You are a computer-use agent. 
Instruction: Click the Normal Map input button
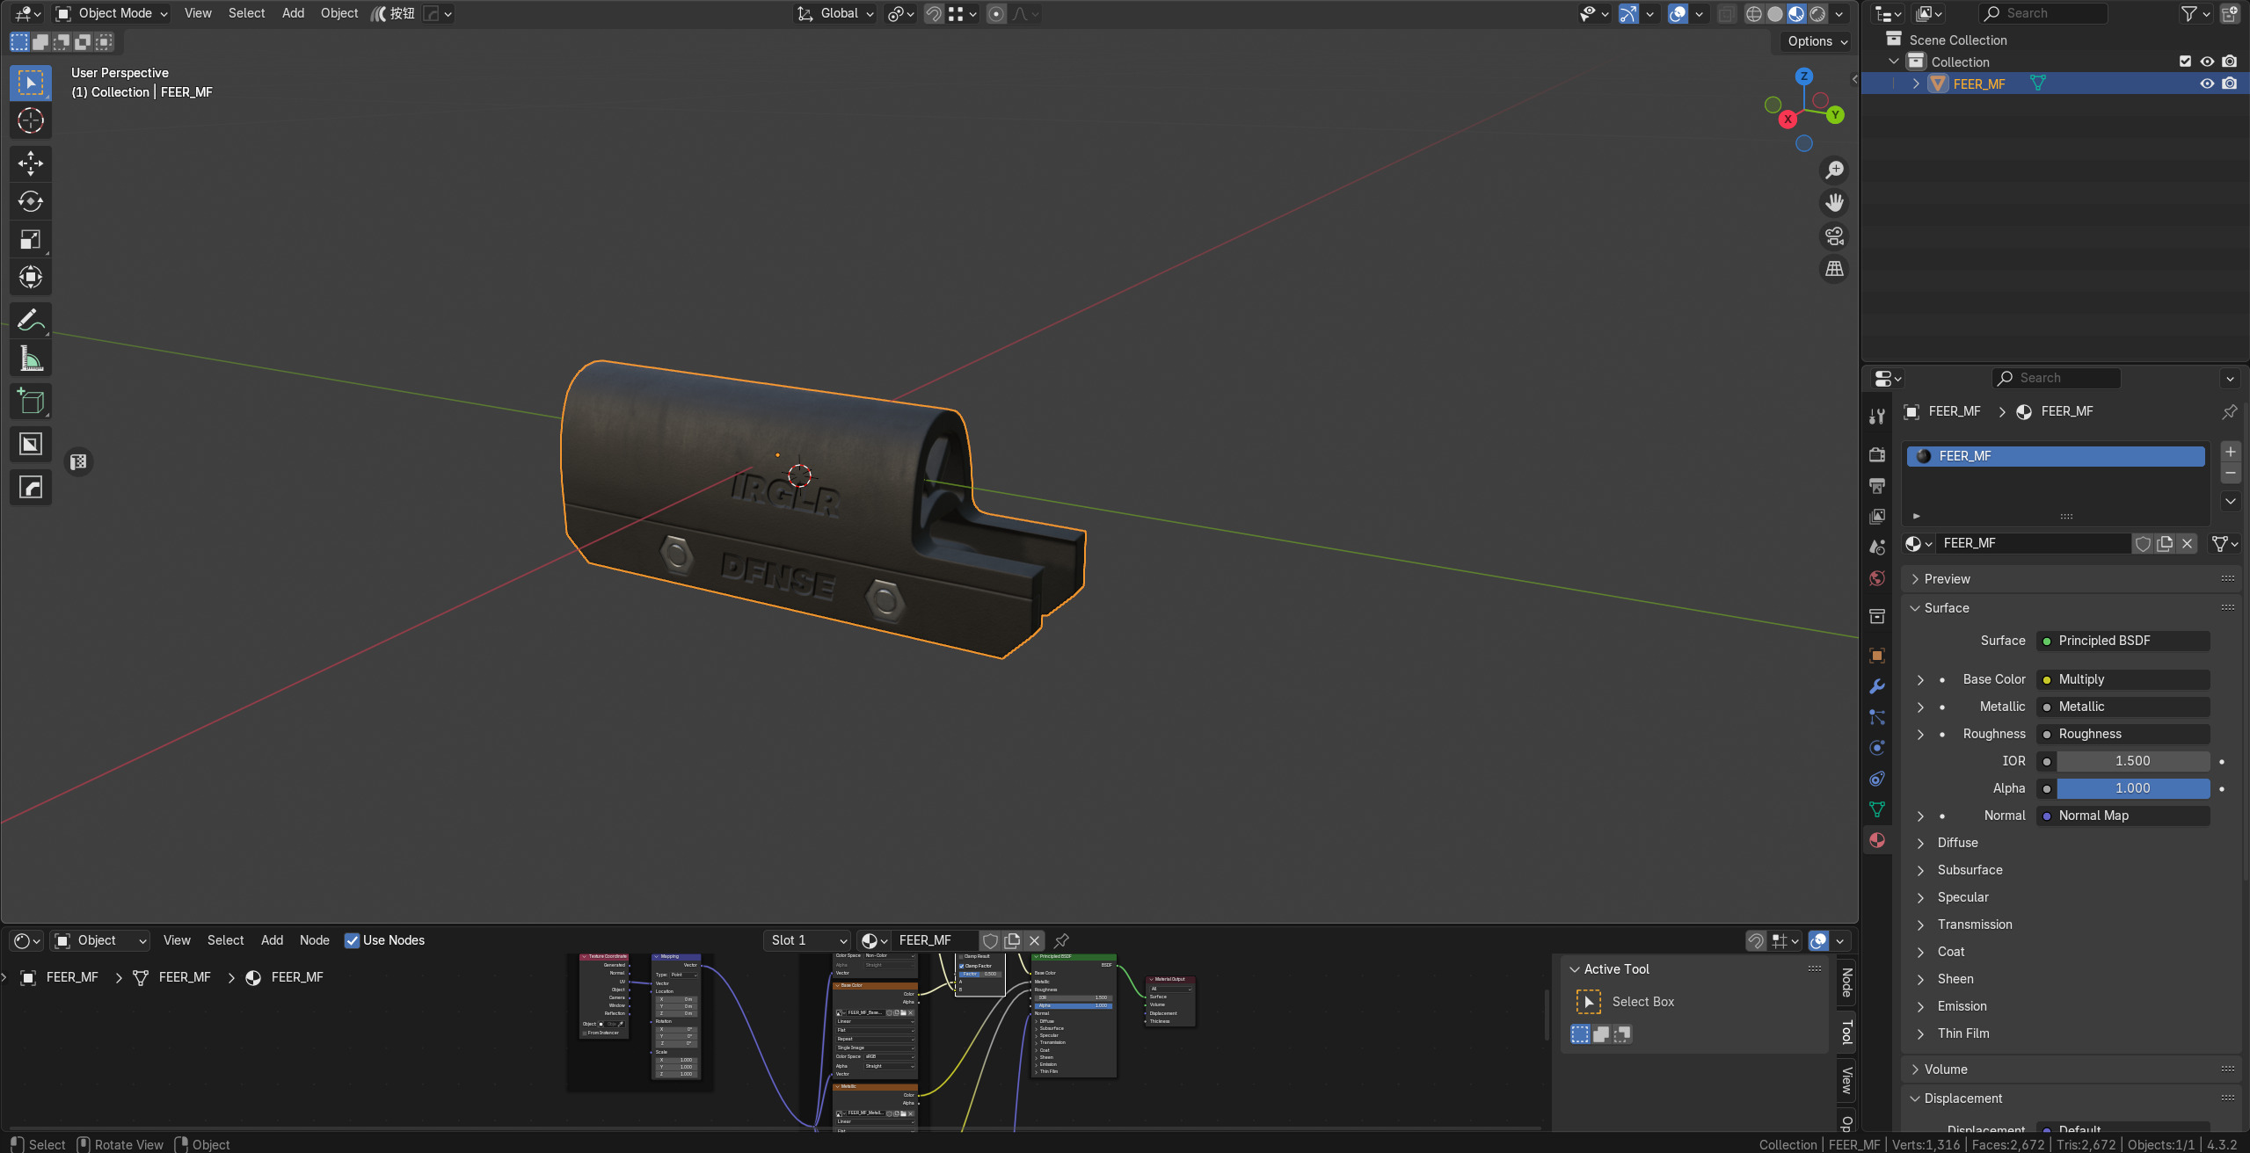(x=2123, y=816)
